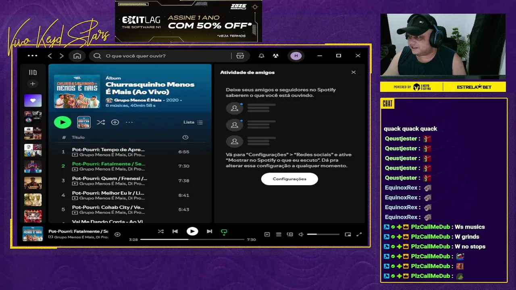Screen dimensions: 516x290
Task: Open the mini player icon
Action: 348,234
